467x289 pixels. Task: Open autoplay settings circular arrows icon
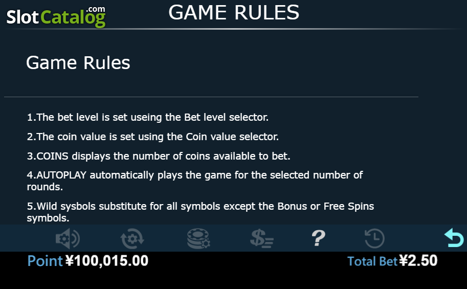(132, 238)
